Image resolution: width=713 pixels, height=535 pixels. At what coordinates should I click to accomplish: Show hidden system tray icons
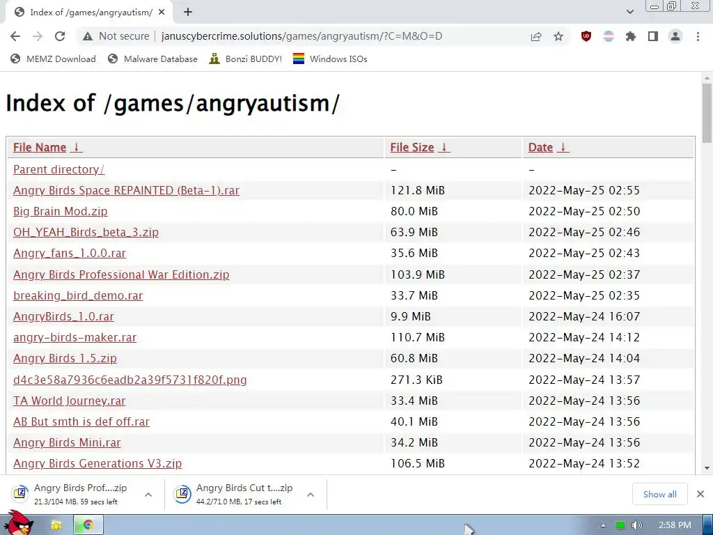[x=603, y=525]
